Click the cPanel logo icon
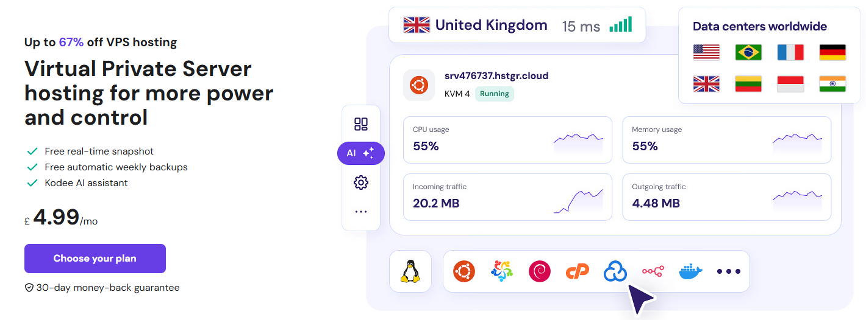This screenshot has height=320, width=866. 577,271
